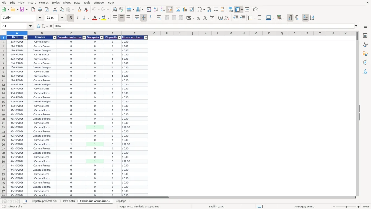Viewport: 371px width, 209px height.
Task: Toggle Center Horizontally alignment
Action: [122, 18]
